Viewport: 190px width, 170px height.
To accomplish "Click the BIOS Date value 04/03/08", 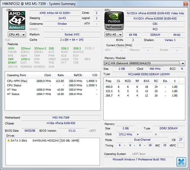I will tap(30, 131).
